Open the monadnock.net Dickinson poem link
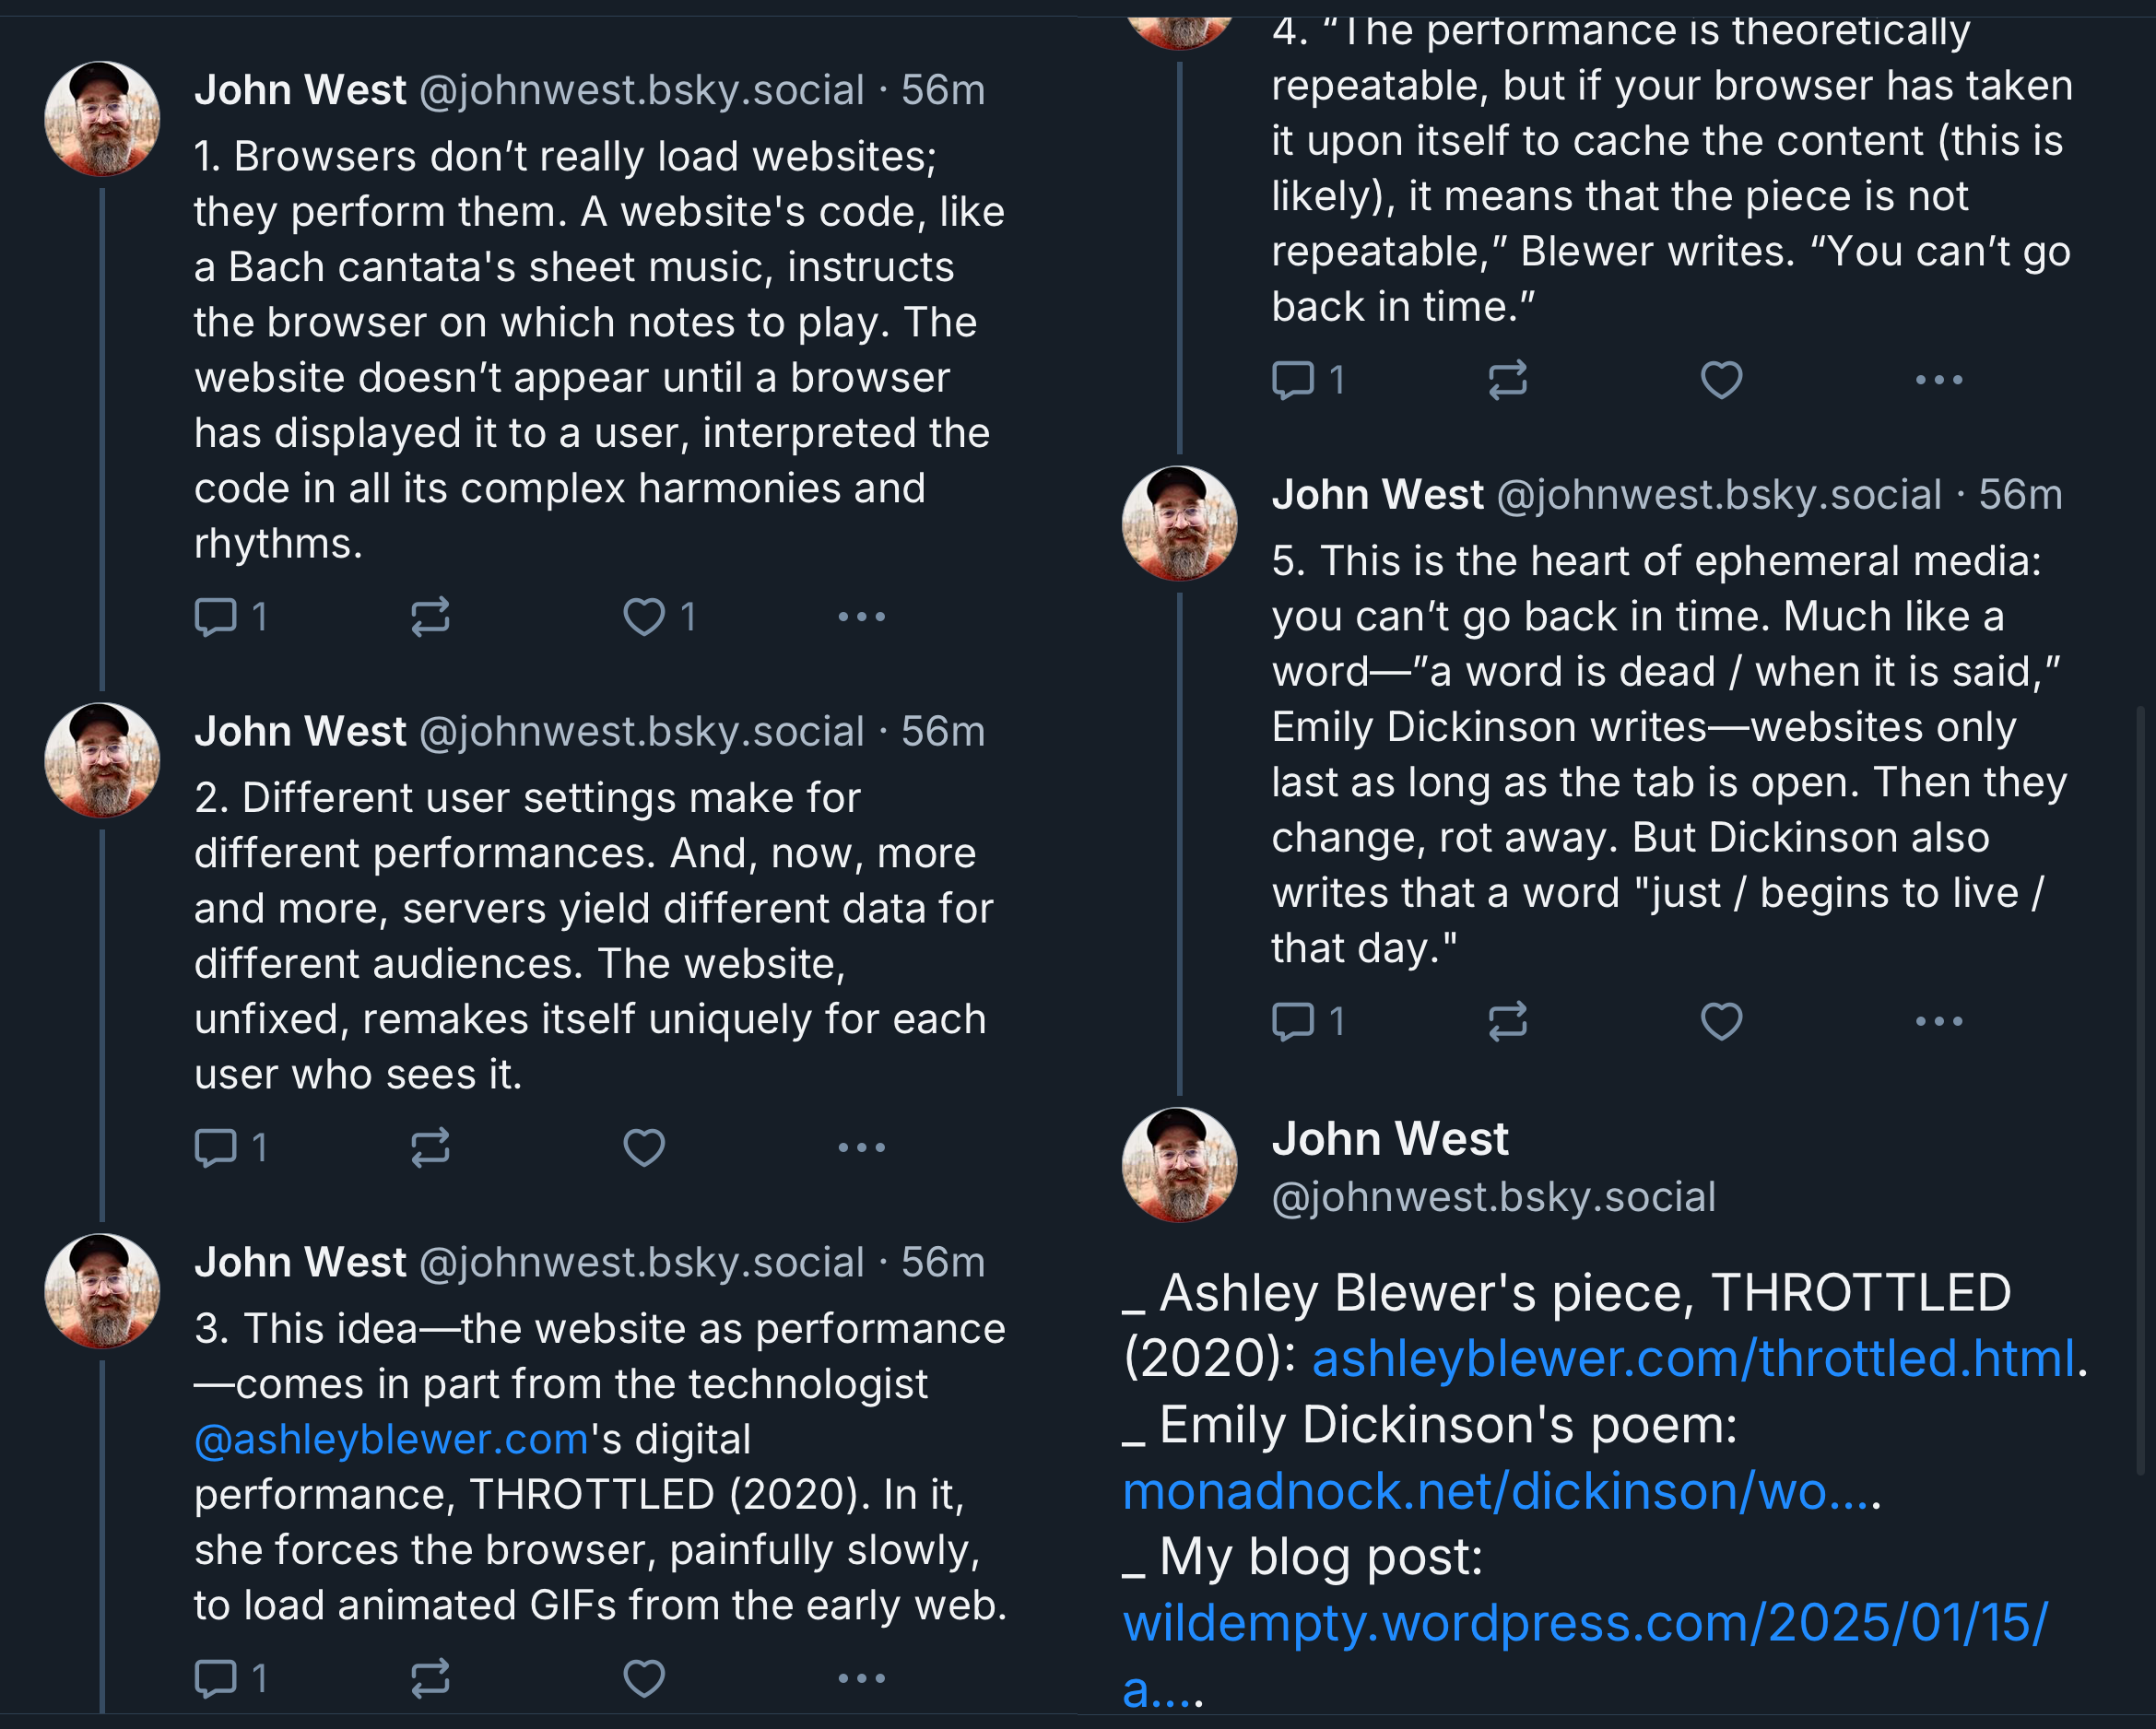Viewport: 2156px width, 1729px height. (1495, 1491)
